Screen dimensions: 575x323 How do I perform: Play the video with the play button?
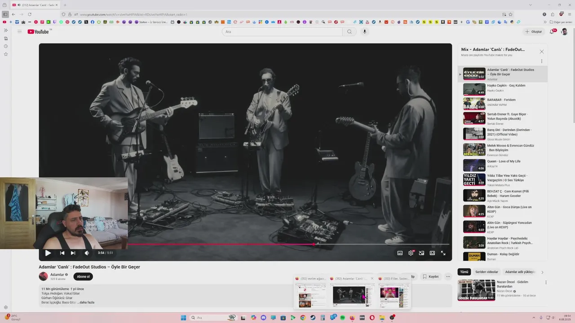48,253
